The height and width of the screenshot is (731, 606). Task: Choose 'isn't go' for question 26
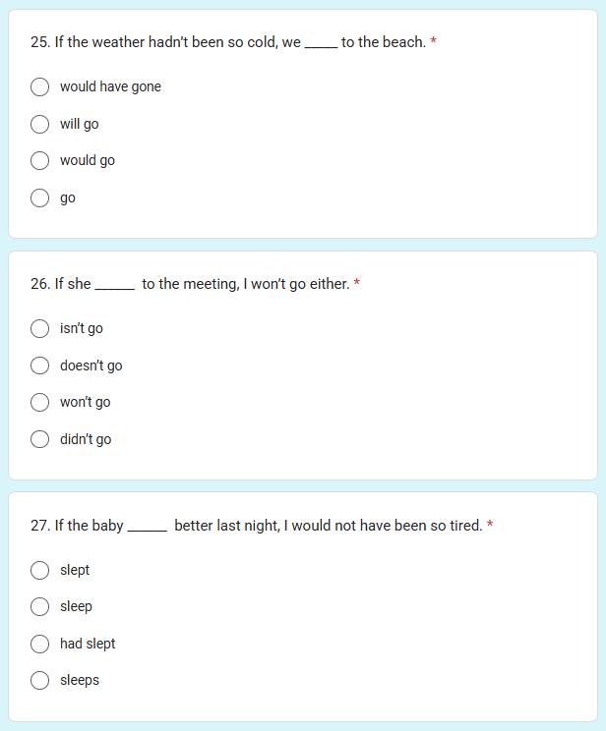tap(39, 329)
